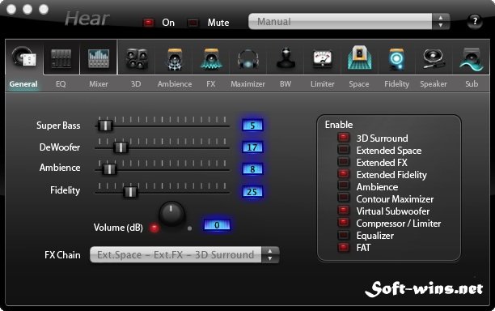Click the FX Chain stepper arrows

click(270, 255)
